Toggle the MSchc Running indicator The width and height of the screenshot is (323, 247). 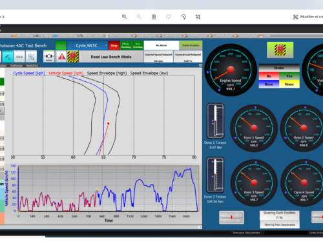click(126, 46)
